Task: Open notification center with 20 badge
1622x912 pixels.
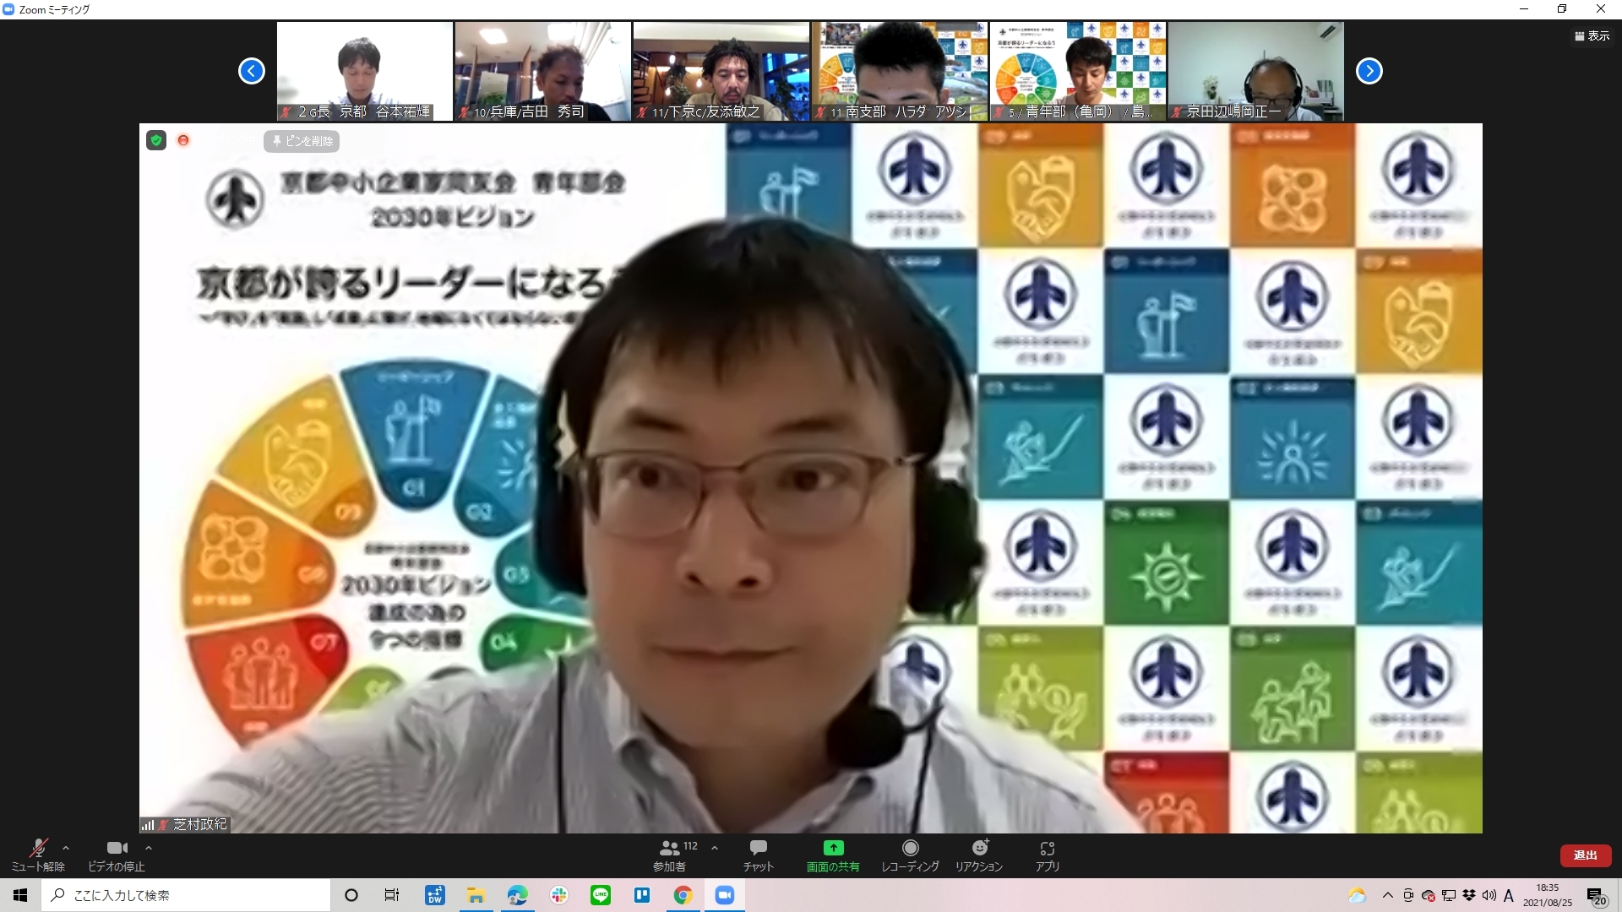Action: [x=1596, y=896]
